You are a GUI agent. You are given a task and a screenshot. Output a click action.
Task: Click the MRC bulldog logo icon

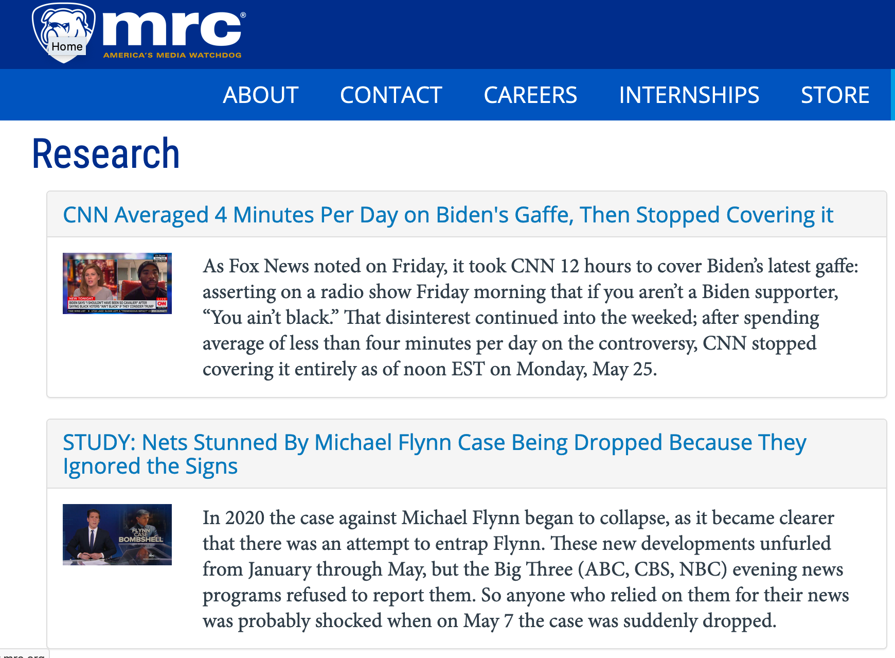(64, 32)
